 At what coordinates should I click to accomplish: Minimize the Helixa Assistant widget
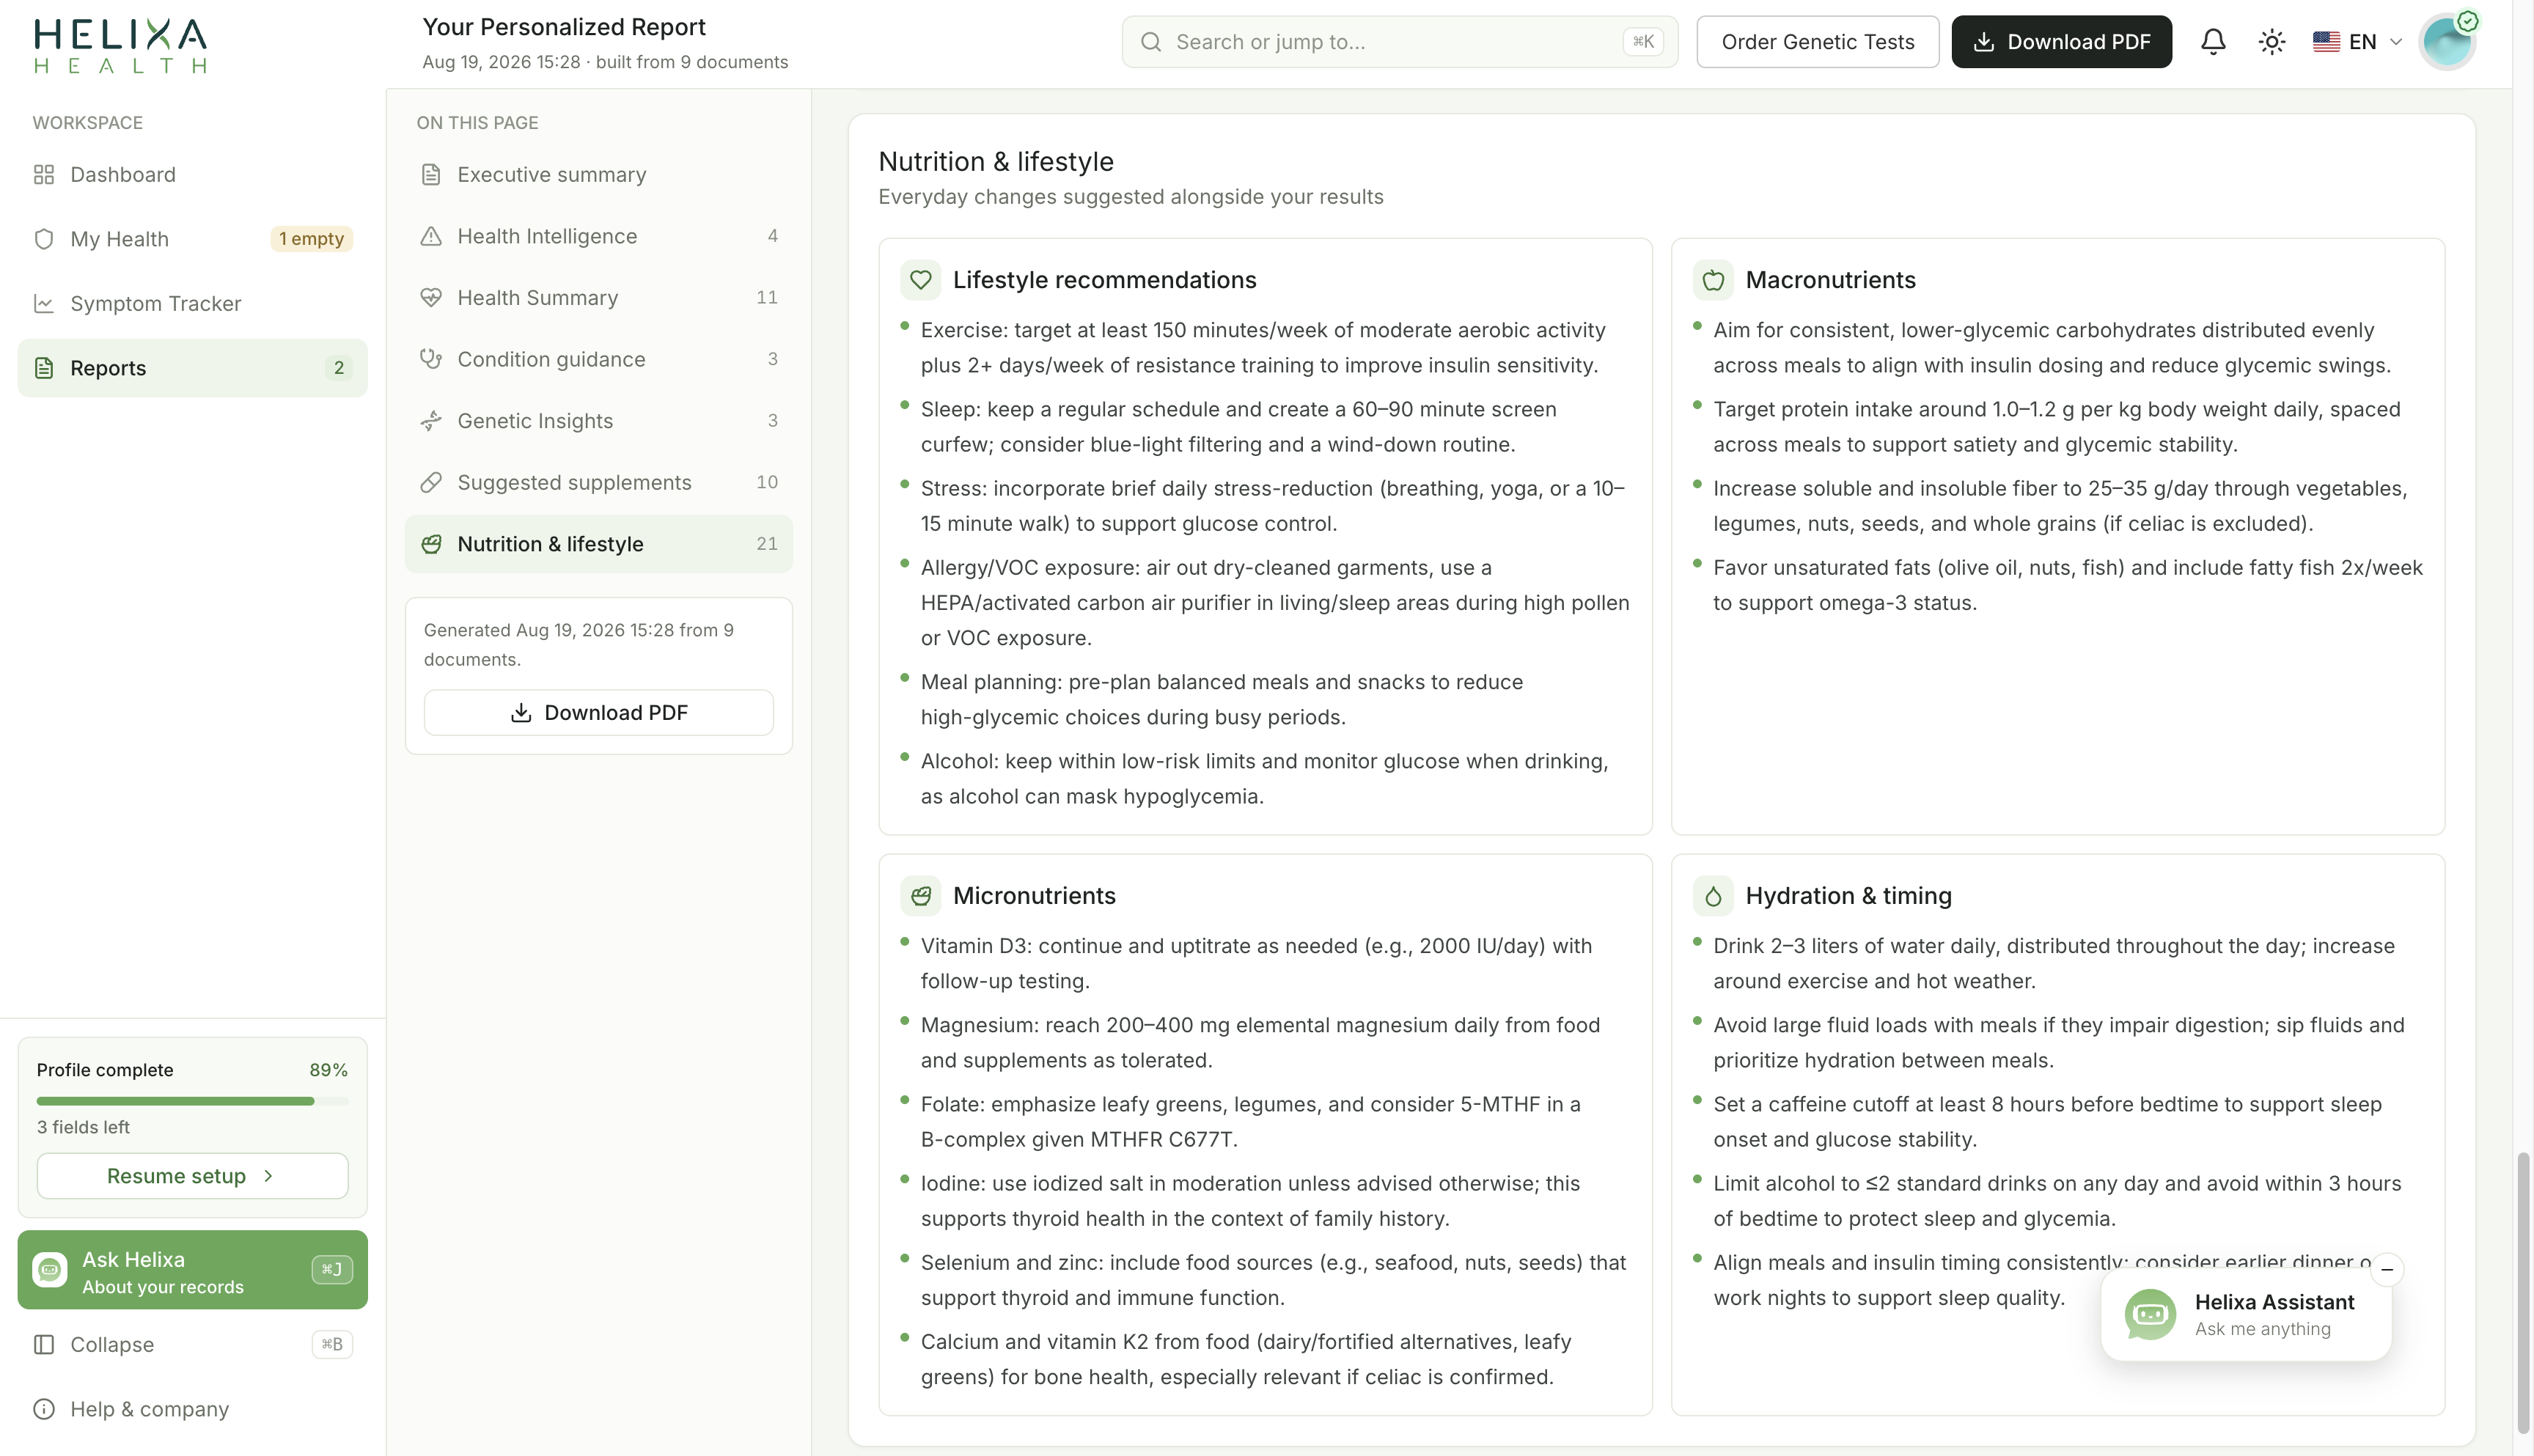click(2387, 1269)
